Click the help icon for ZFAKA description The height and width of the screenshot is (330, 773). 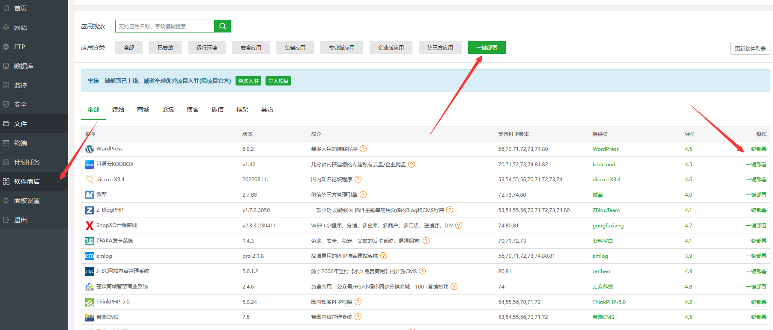point(426,241)
